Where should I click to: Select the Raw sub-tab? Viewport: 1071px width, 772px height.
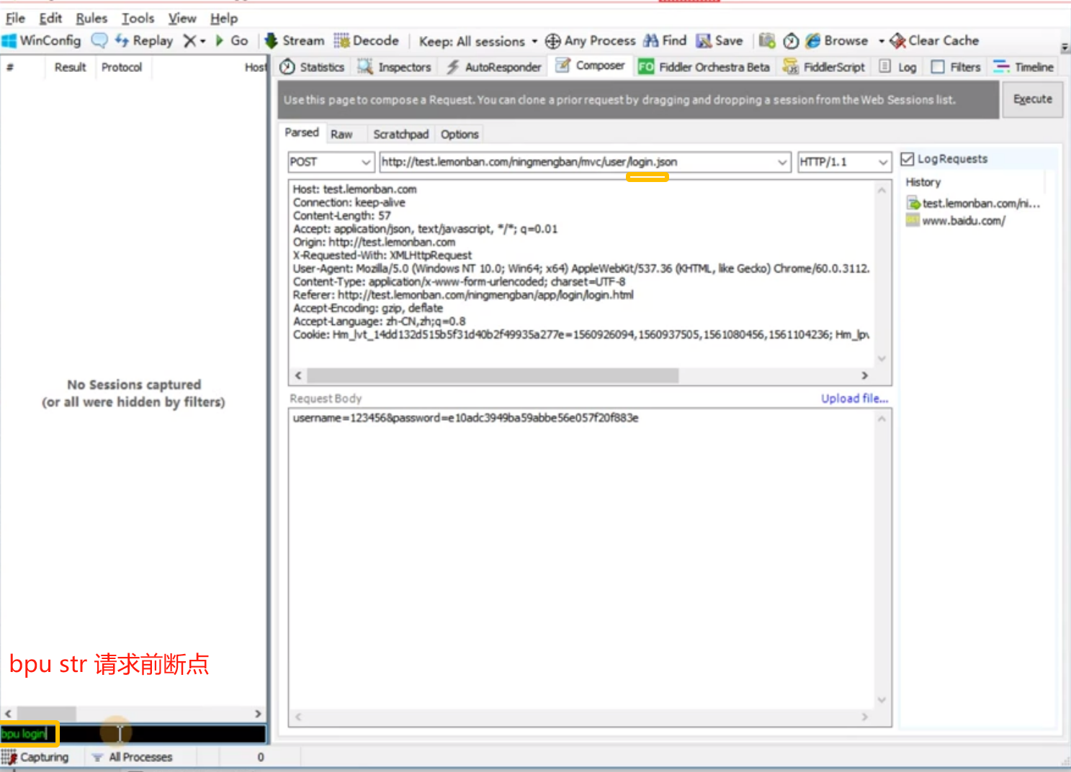[x=341, y=135]
